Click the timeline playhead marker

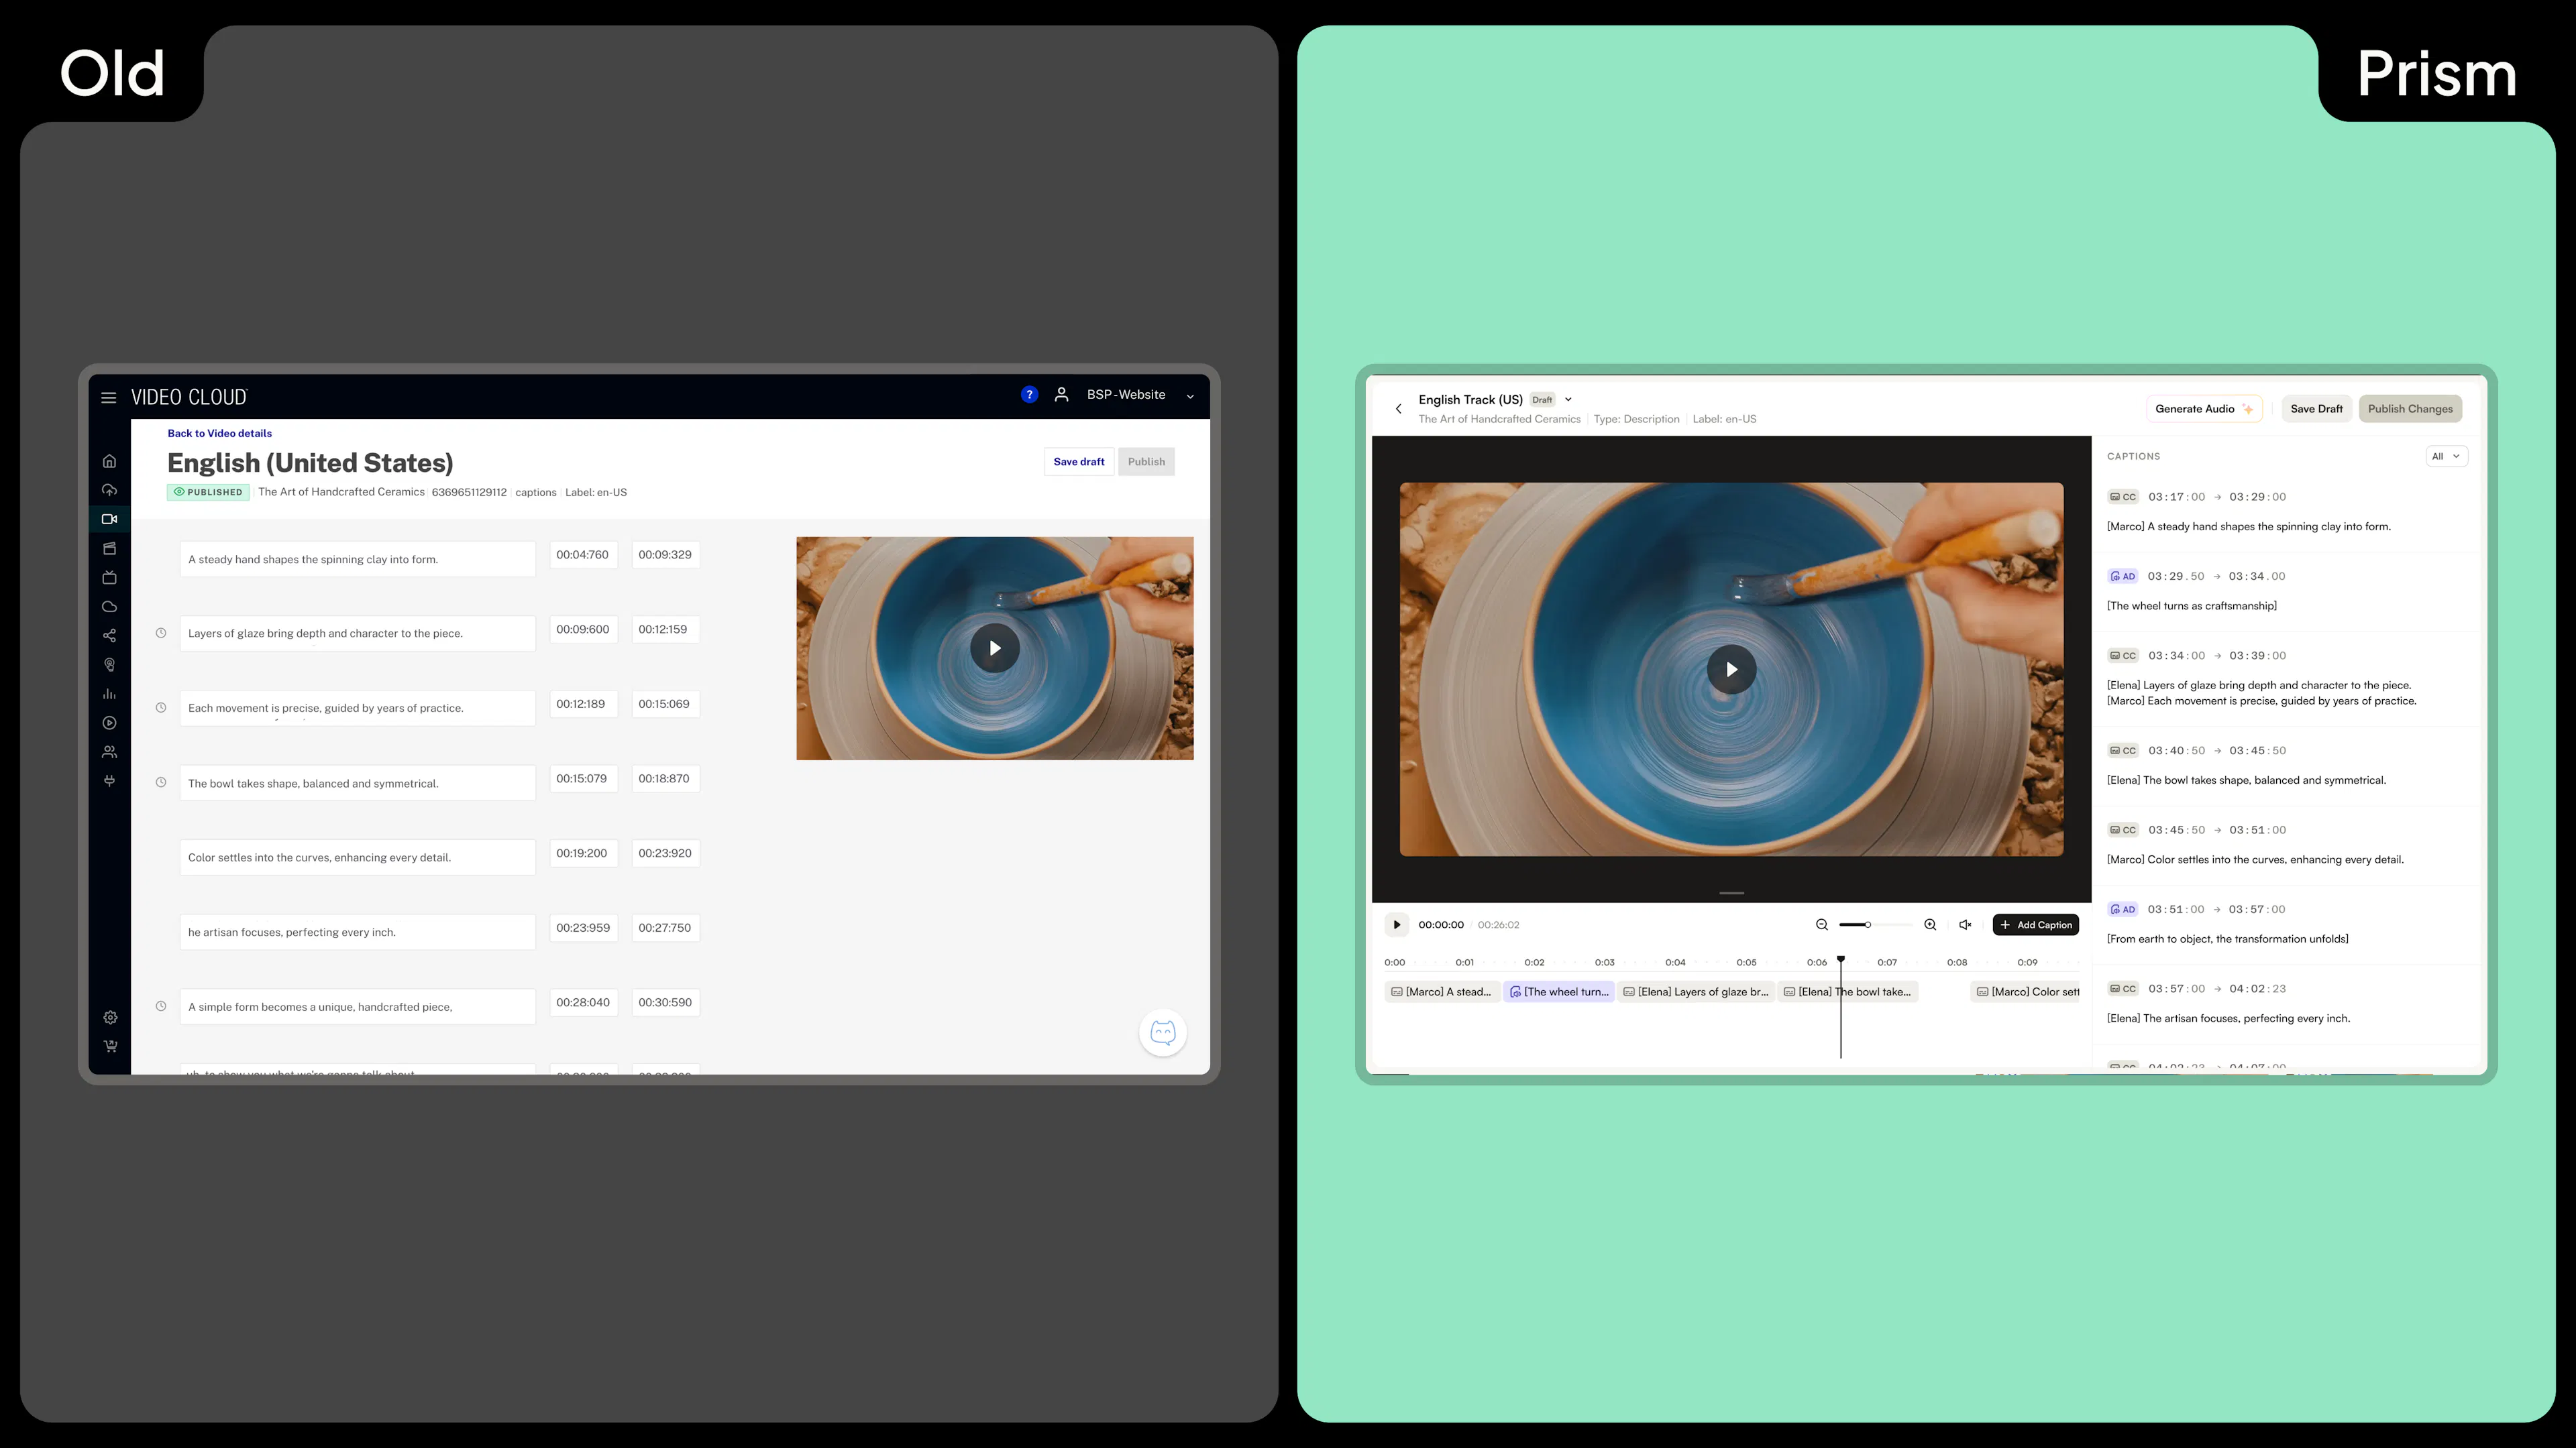[1840, 961]
